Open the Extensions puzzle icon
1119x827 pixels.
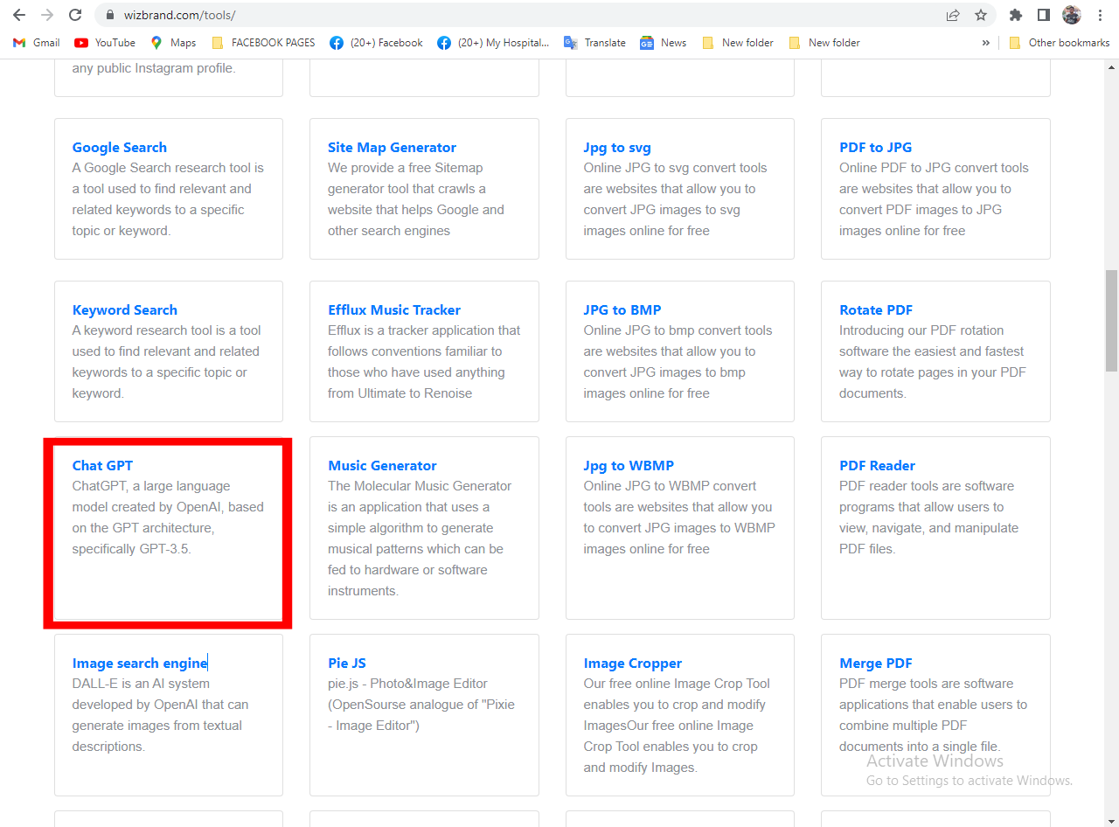[1016, 15]
